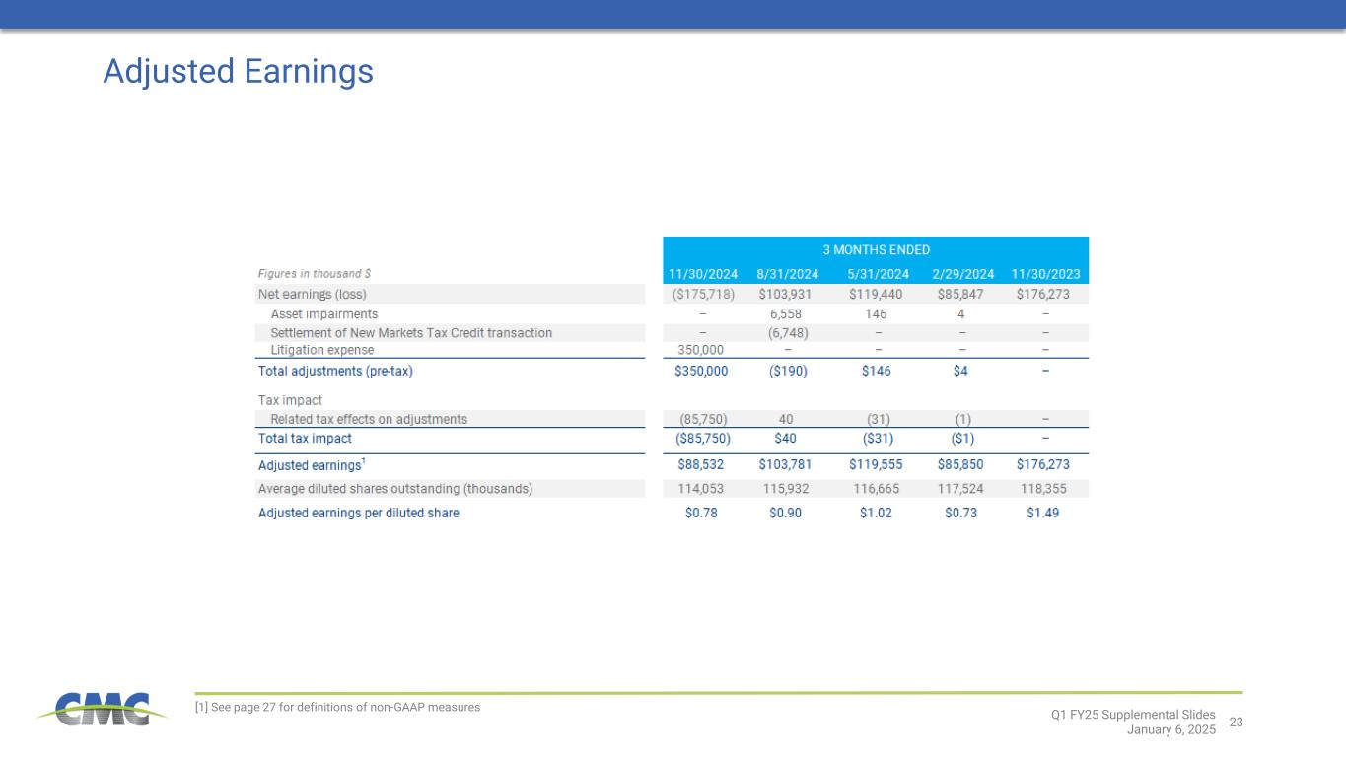Select the Total tax impact value ($85,750)

[x=701, y=438]
